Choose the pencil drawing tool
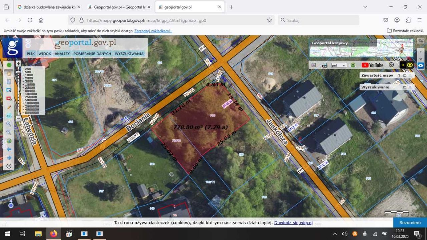This screenshot has width=427, height=240. click(9, 107)
